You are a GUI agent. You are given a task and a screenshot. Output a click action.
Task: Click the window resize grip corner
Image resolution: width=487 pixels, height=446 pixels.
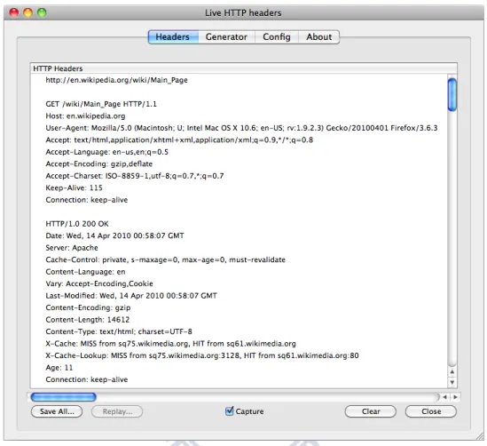(x=480, y=436)
